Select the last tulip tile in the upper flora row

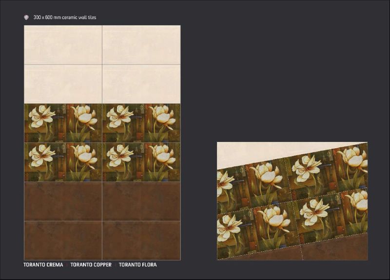click(x=162, y=123)
